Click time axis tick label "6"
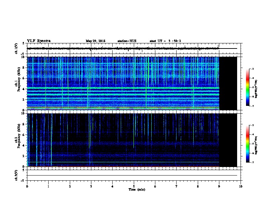 155,186
